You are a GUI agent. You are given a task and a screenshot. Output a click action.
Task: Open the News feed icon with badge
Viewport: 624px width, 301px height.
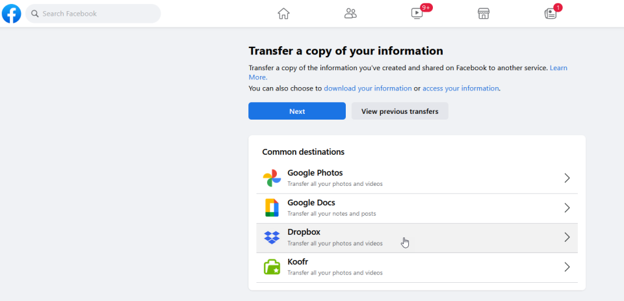pos(551,14)
